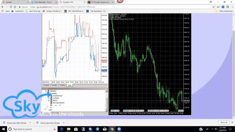Select the Ticks tab in Market Watch

pyautogui.click(x=69, y=85)
